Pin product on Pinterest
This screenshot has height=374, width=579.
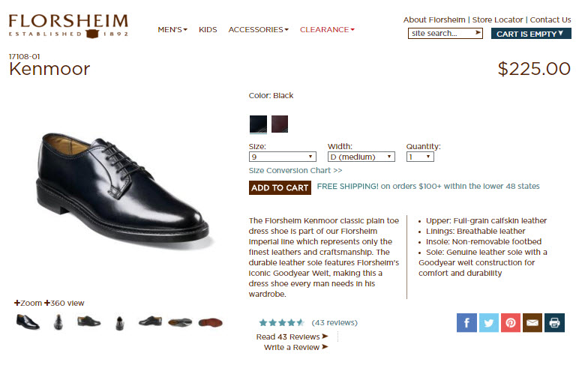coord(511,323)
